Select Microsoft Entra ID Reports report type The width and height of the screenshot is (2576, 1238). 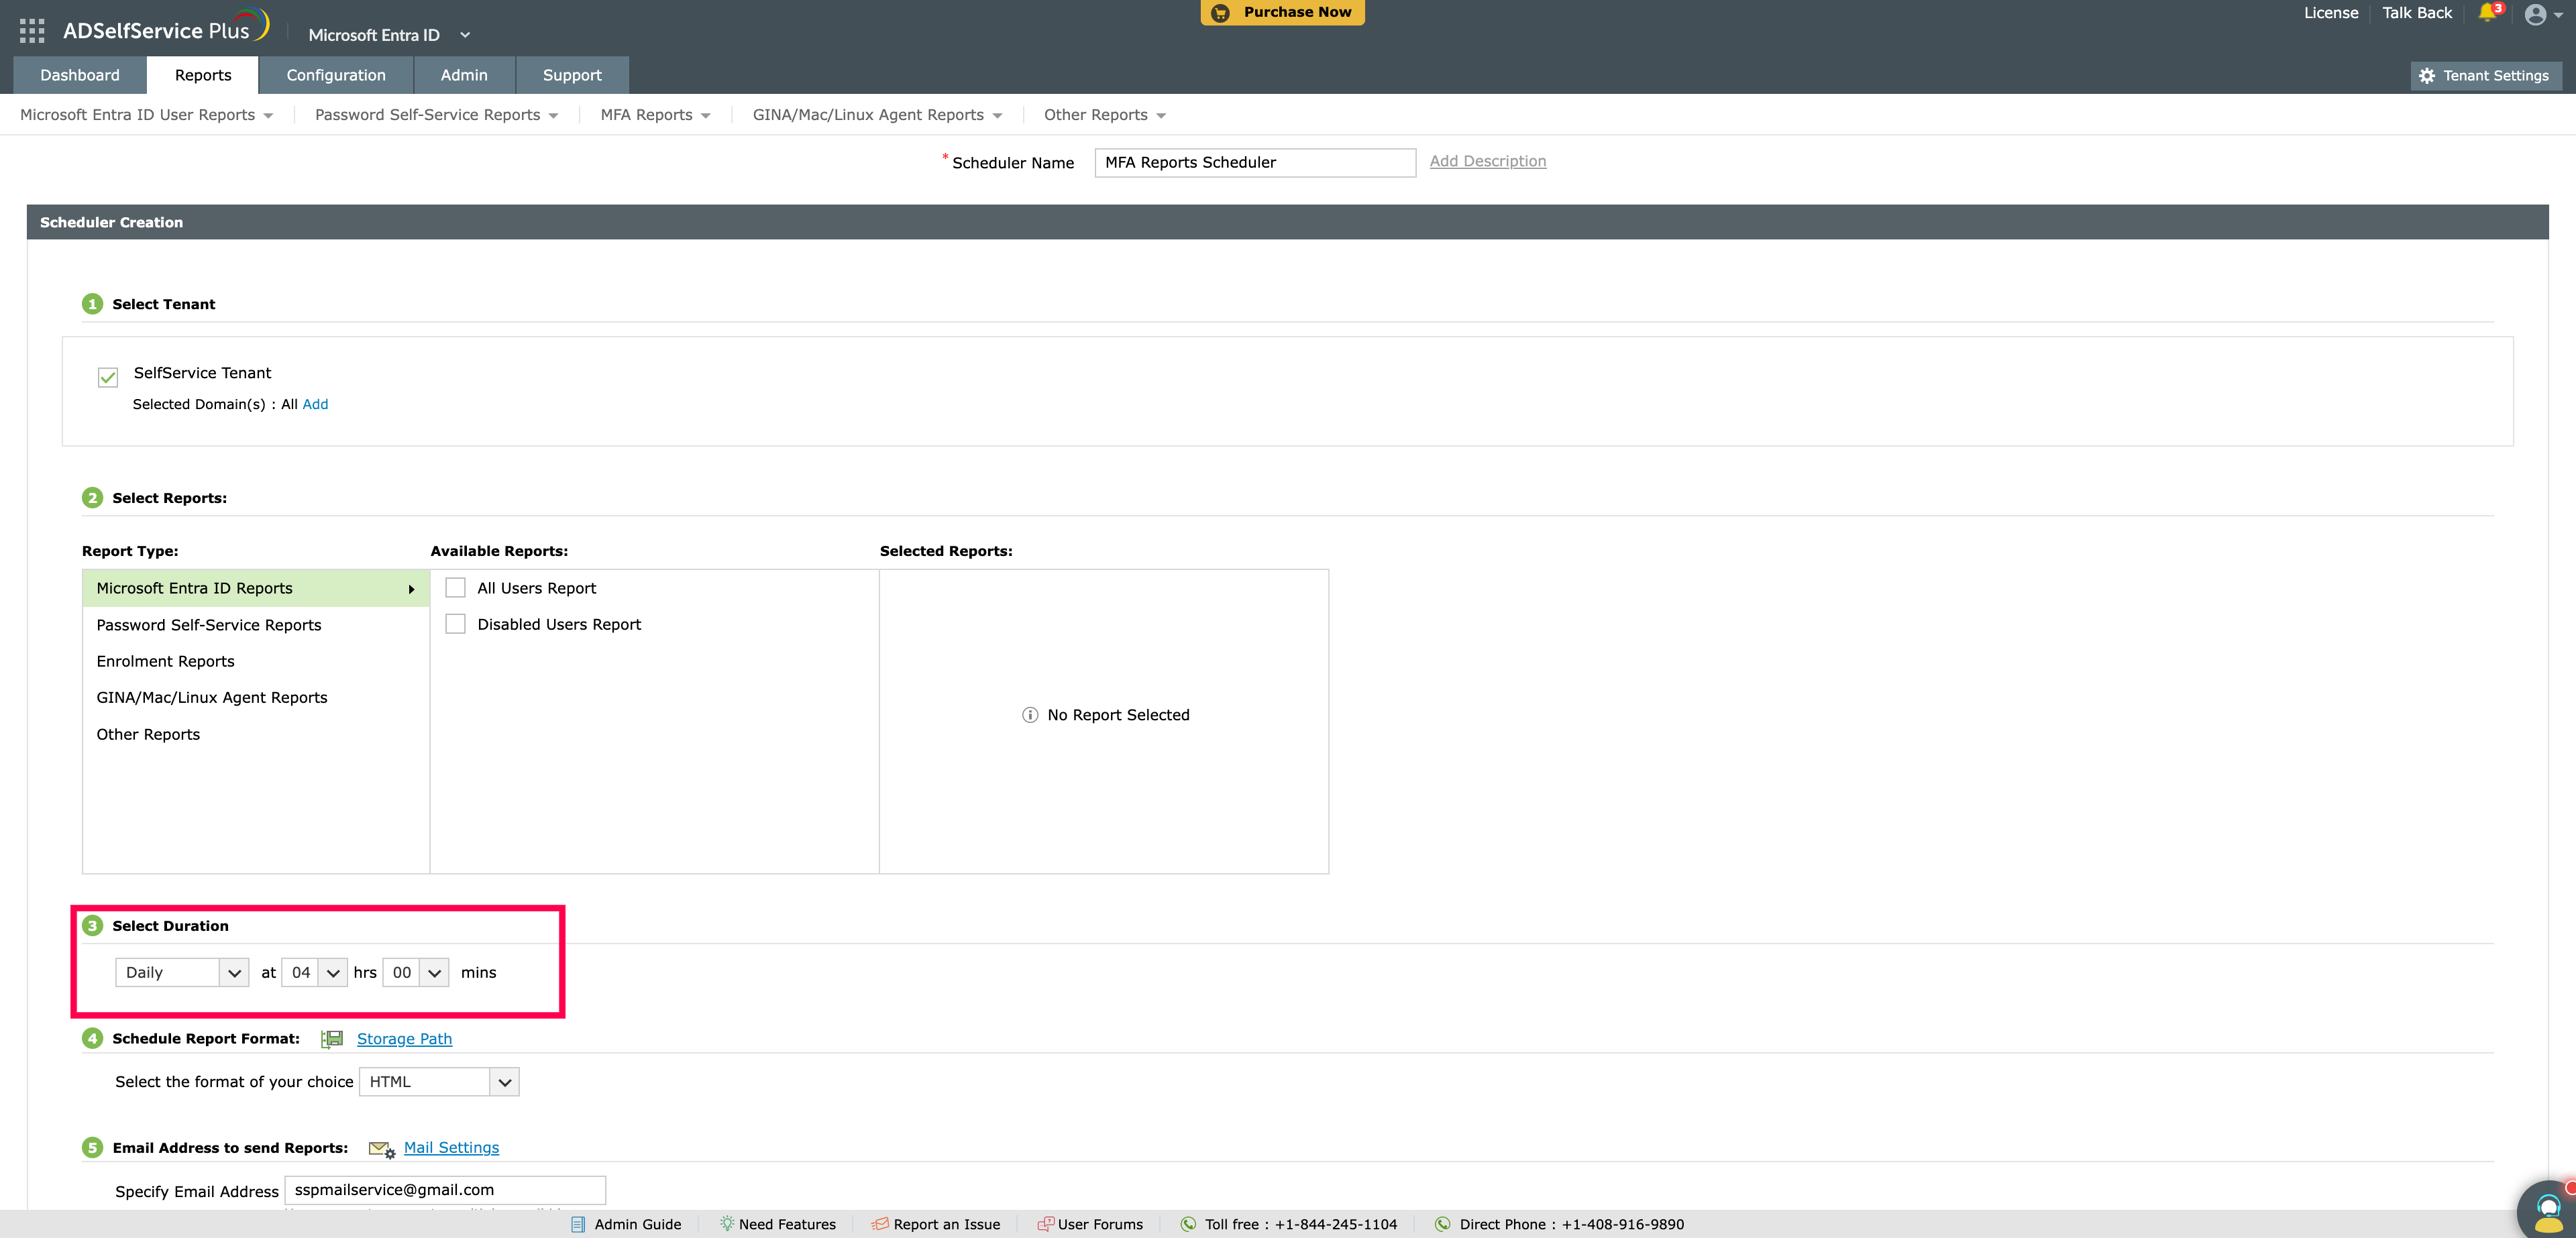coord(256,589)
